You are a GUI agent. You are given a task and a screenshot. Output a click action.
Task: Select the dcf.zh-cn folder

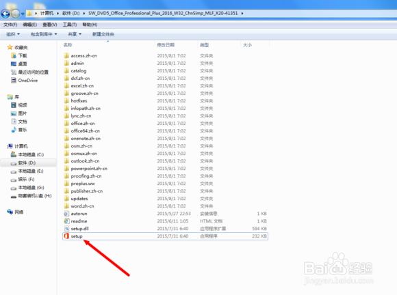click(77, 79)
